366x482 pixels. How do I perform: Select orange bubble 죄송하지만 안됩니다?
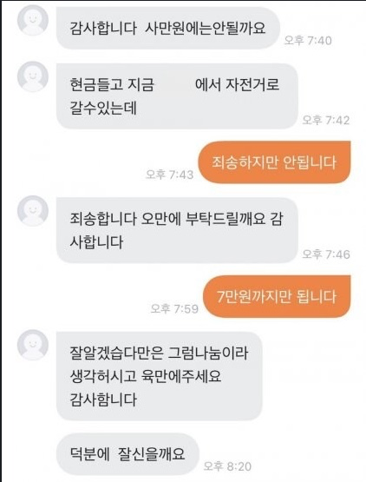tap(274, 162)
